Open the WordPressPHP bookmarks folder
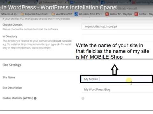Viewport: 153px width, 114px height. coord(62,14)
